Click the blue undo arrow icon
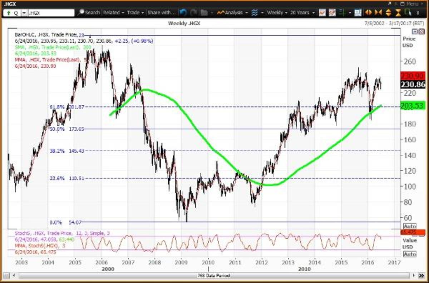The height and width of the screenshot is (283, 429). click(x=183, y=13)
